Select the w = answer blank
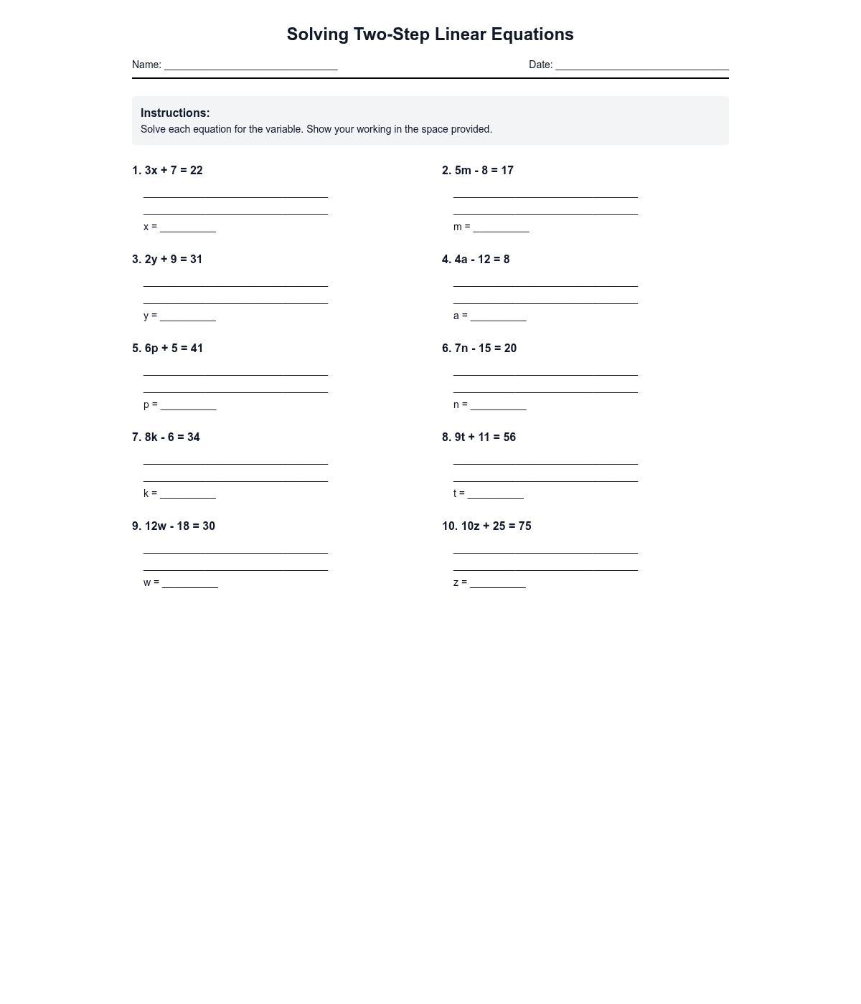 [x=189, y=582]
